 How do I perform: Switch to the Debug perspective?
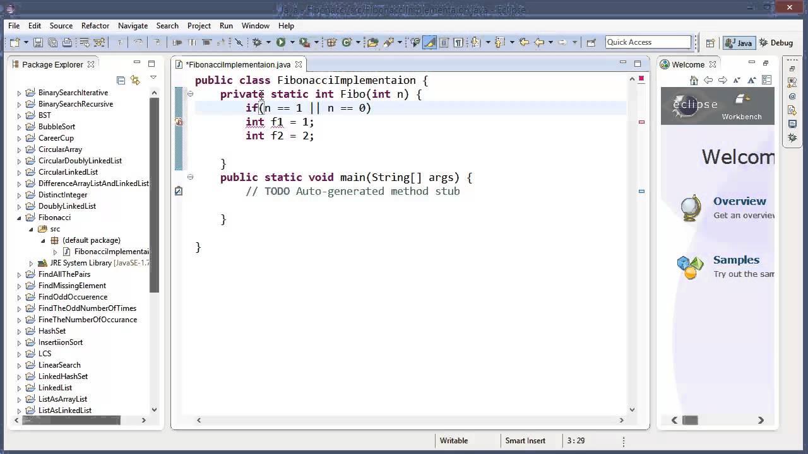(776, 43)
